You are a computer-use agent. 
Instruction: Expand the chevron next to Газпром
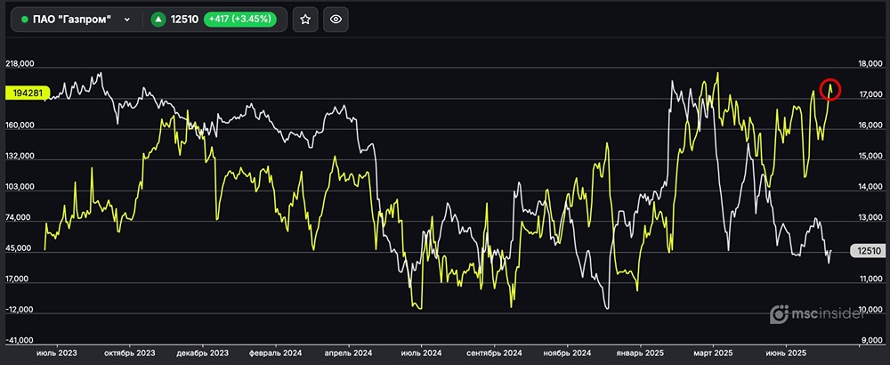click(x=127, y=20)
